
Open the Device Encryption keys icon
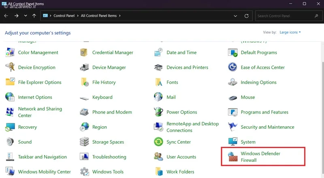(10, 67)
